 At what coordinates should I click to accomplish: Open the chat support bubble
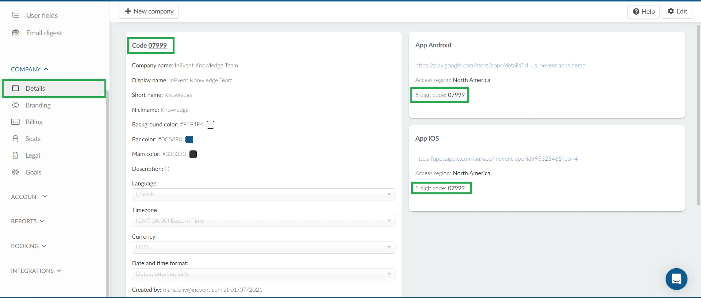click(x=676, y=279)
